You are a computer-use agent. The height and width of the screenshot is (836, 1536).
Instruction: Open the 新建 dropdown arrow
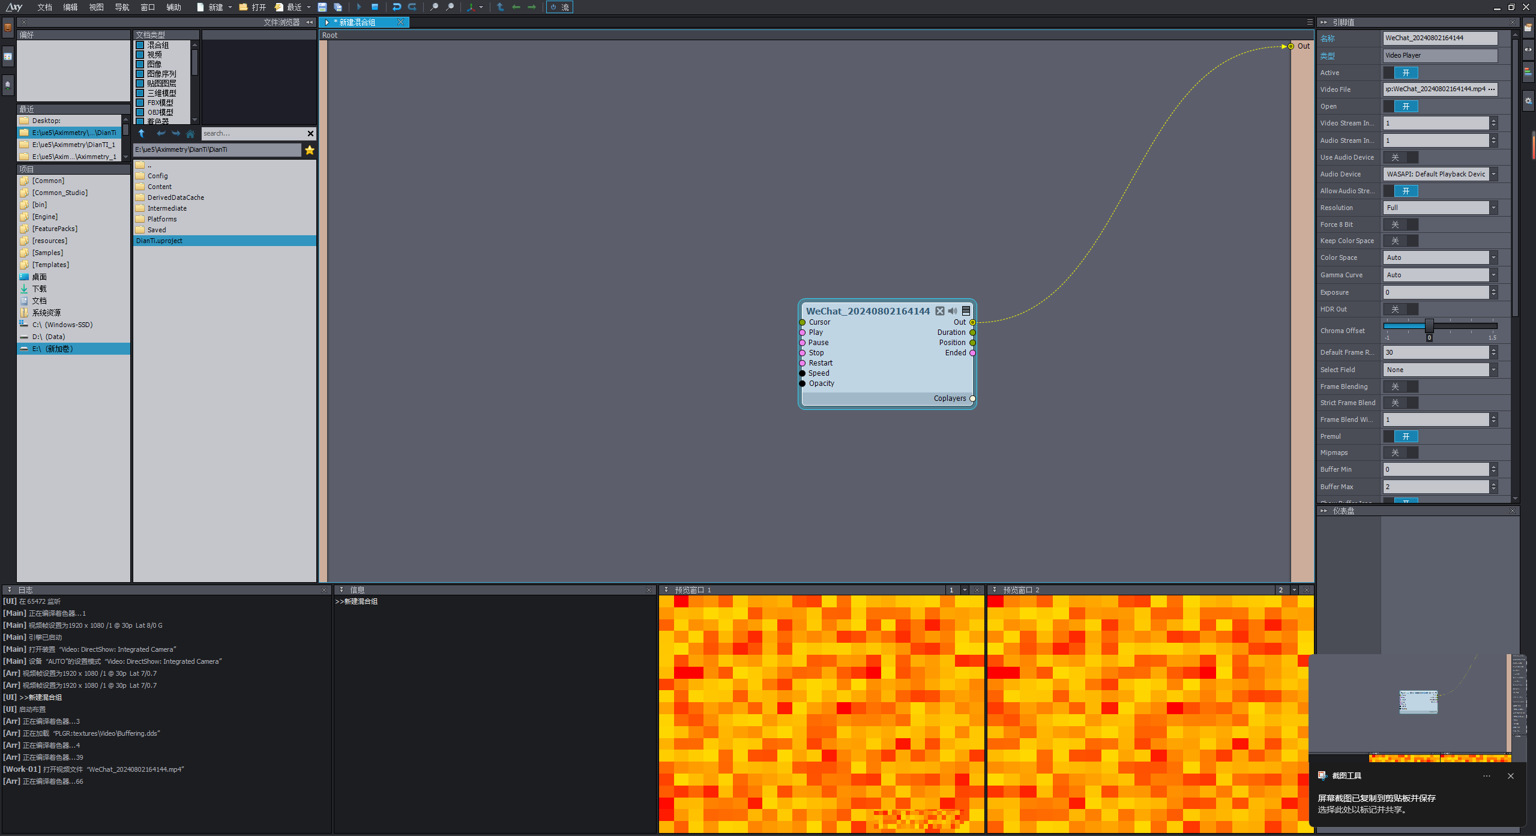[x=230, y=7]
